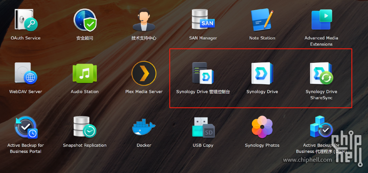Open the Synology Drive 管理控制台 icon
The width and height of the screenshot is (368, 173).
(x=203, y=73)
